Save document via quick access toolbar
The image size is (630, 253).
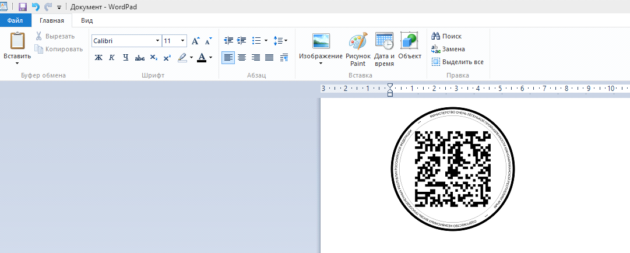point(23,7)
